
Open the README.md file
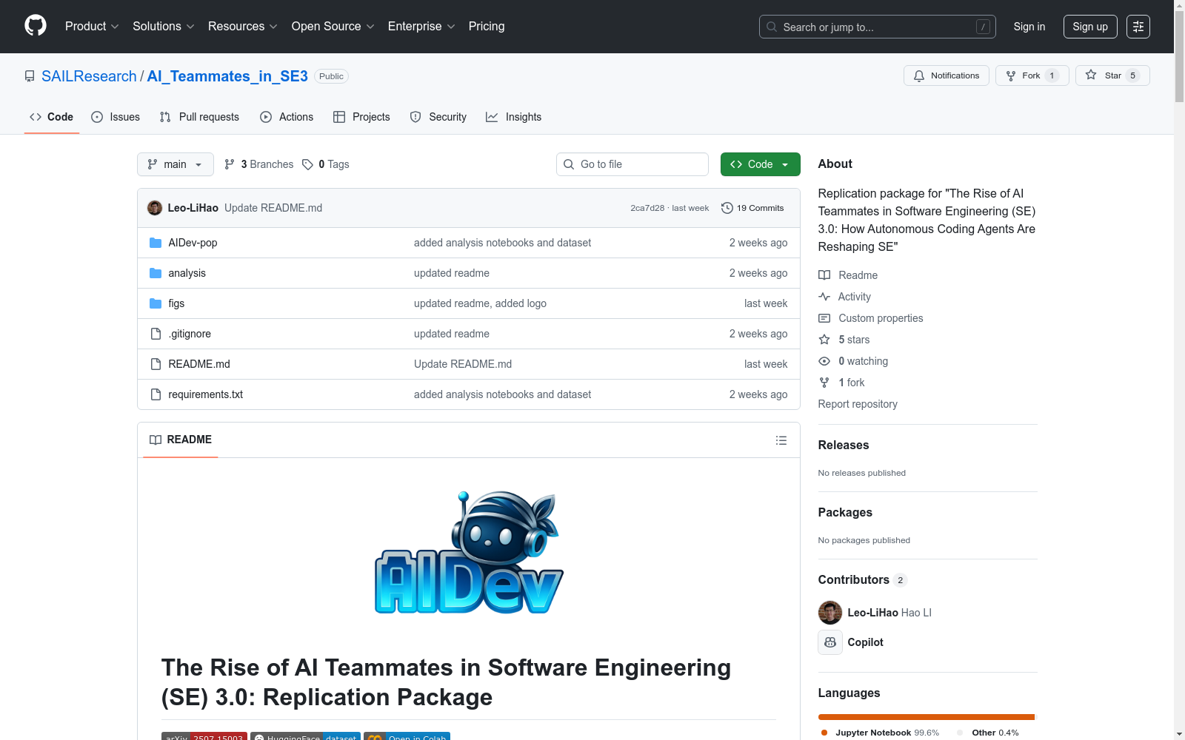pos(199,364)
